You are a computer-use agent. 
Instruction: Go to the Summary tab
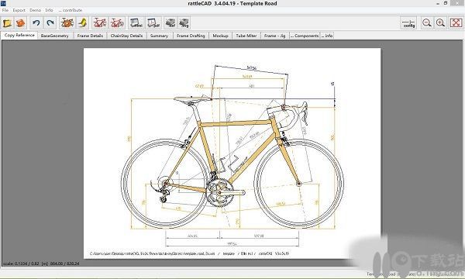tap(159, 36)
